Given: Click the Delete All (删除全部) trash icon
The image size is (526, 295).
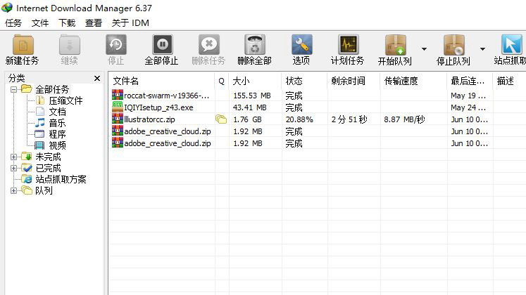Looking at the screenshot, I should point(255,44).
